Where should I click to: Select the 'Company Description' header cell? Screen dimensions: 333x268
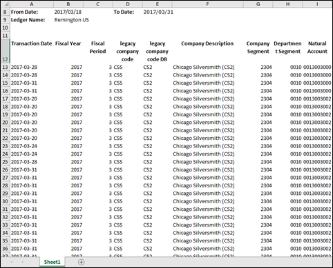(x=207, y=51)
